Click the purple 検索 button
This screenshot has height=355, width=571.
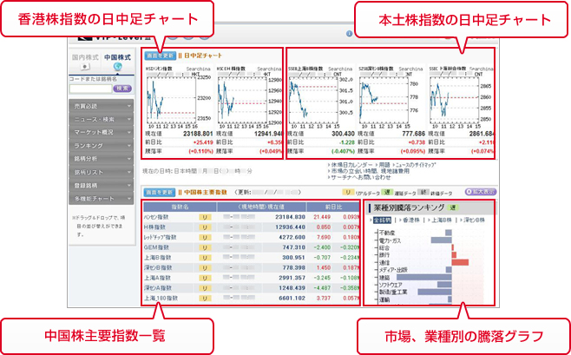click(x=122, y=89)
